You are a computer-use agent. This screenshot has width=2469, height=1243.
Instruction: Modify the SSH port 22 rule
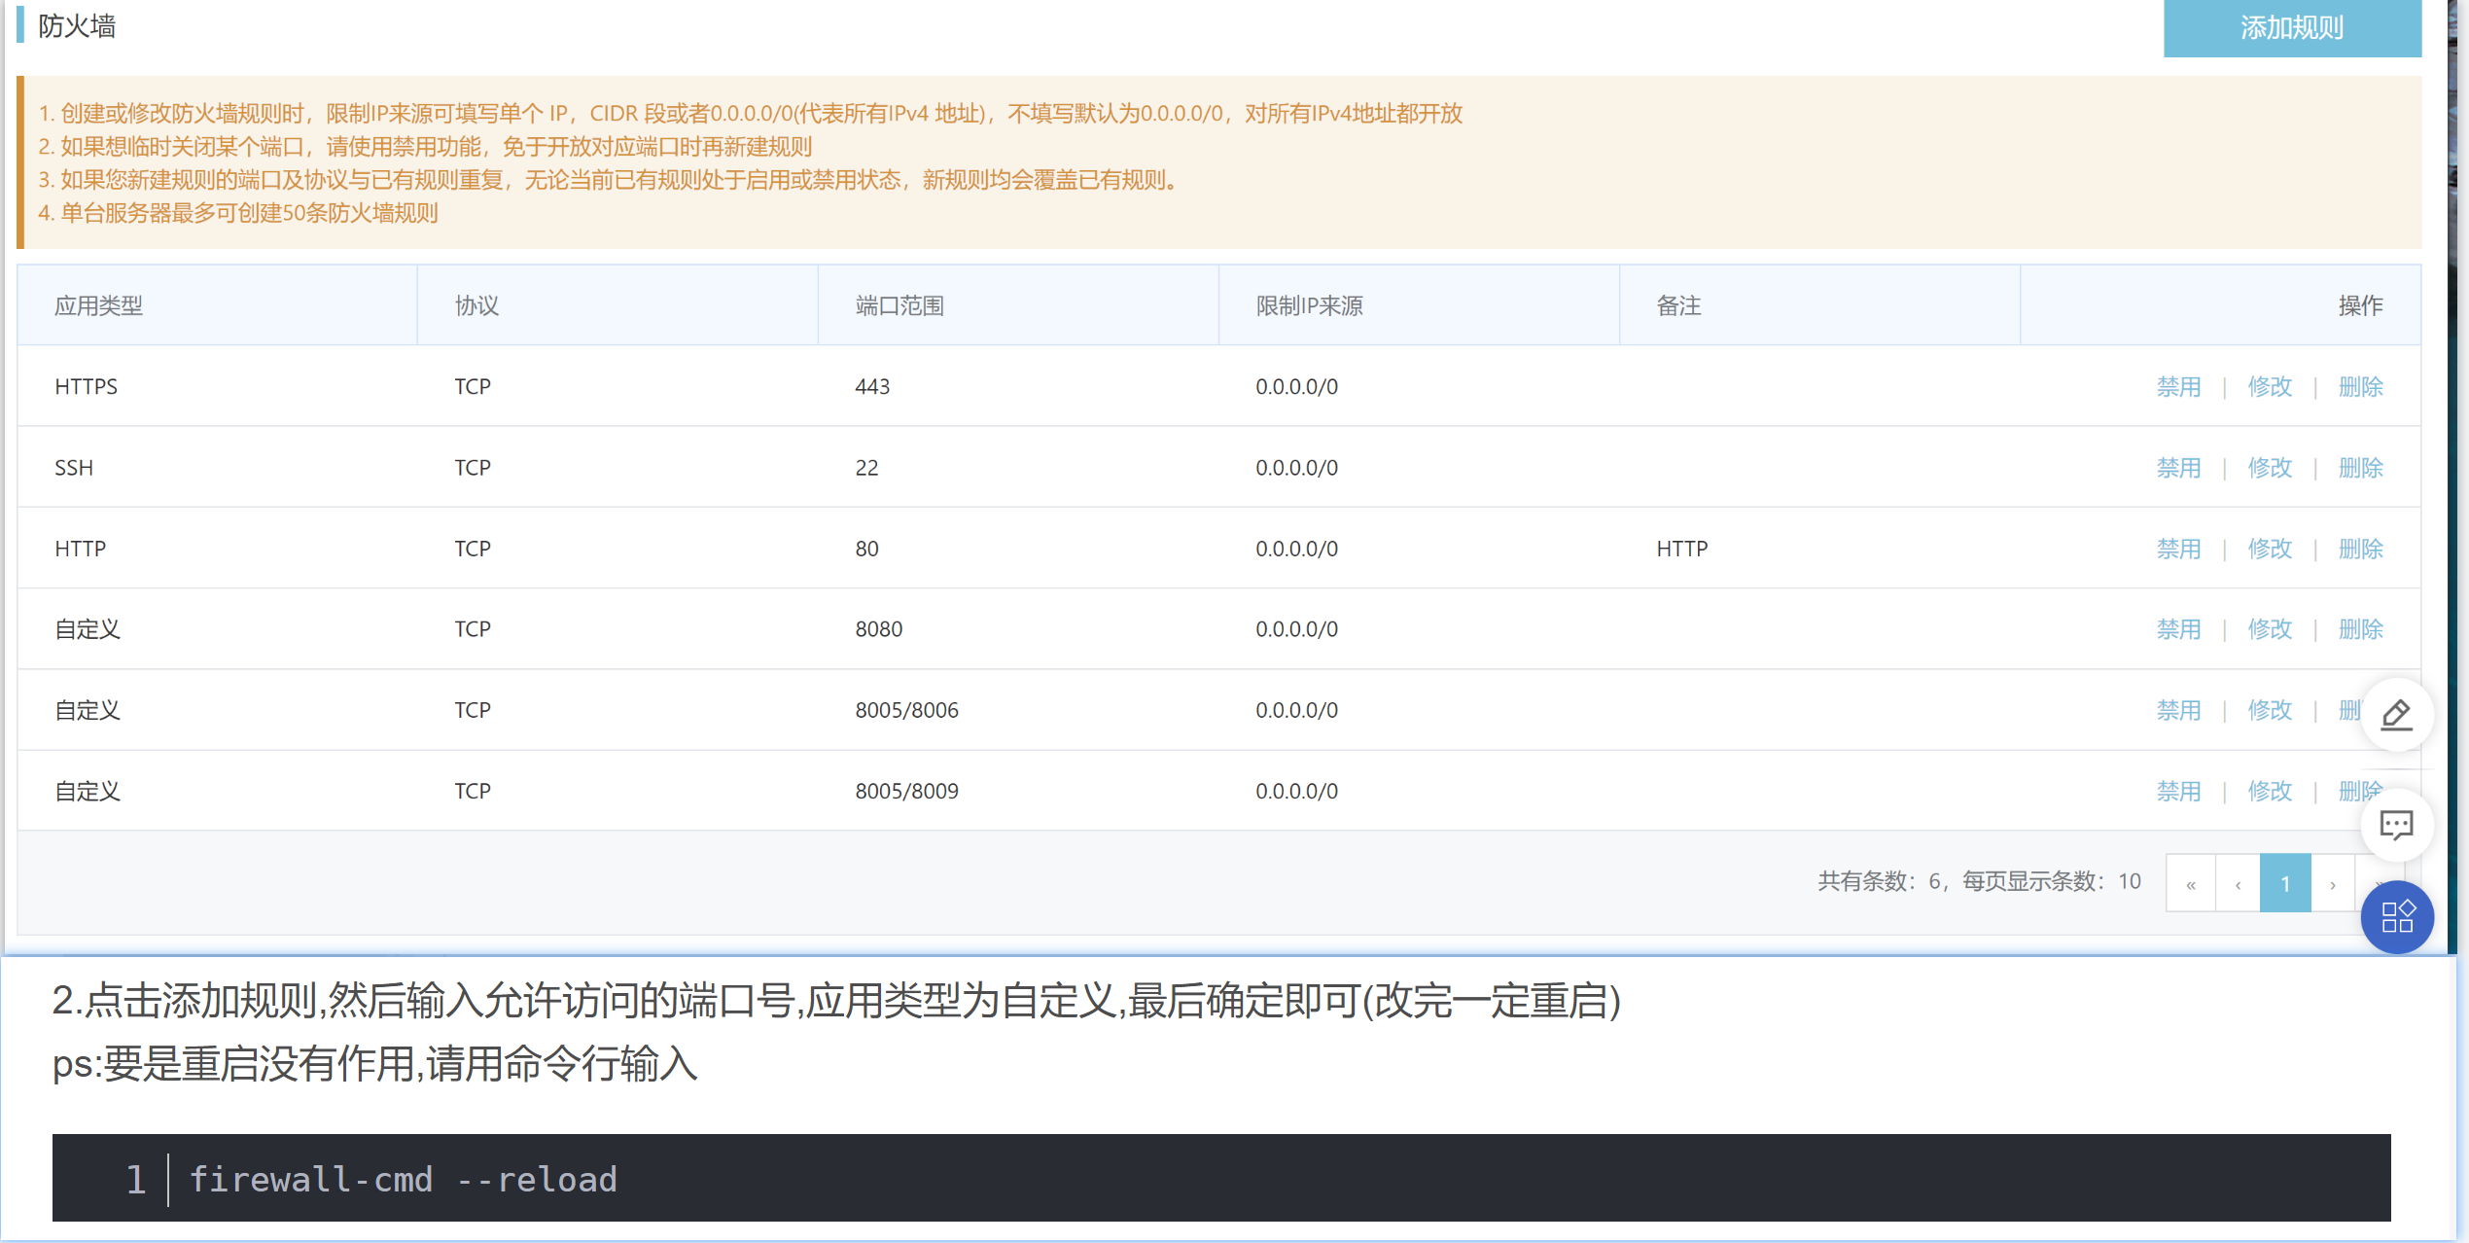[2270, 468]
